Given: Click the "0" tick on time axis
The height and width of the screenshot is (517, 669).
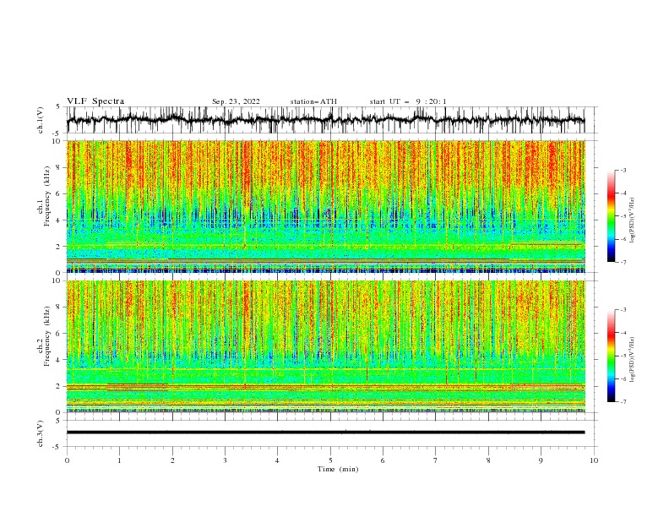Looking at the screenshot, I should 67,460.
